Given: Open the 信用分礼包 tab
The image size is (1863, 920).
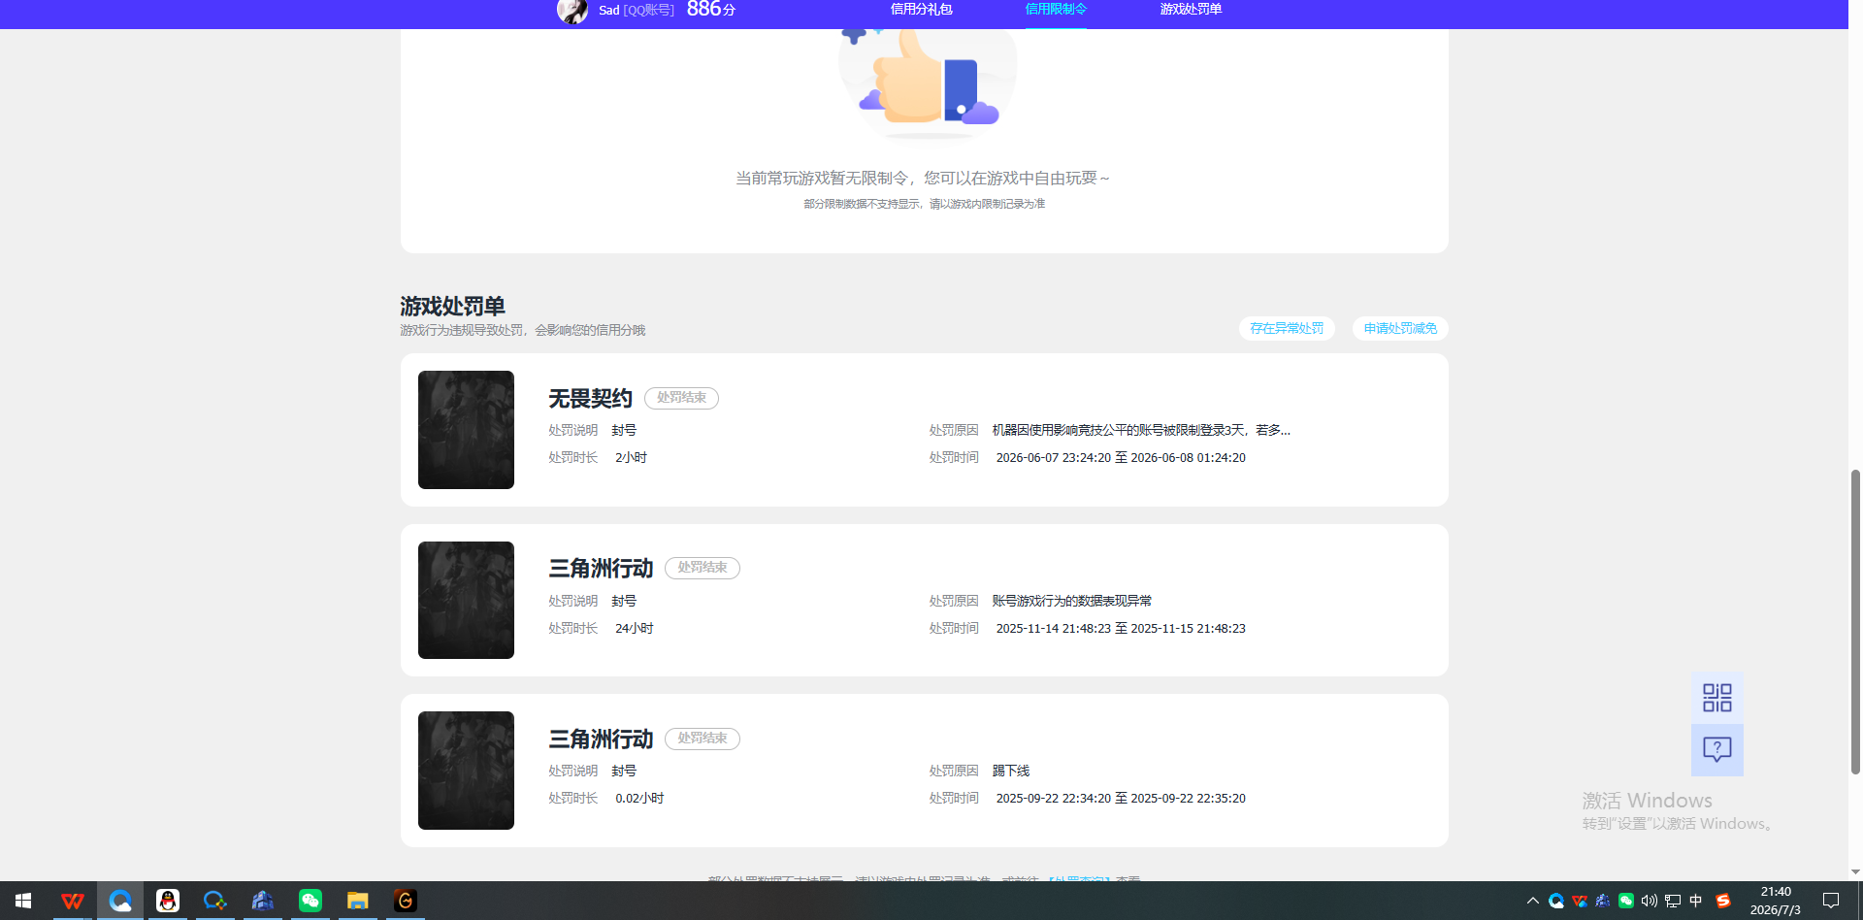Looking at the screenshot, I should tap(921, 10).
